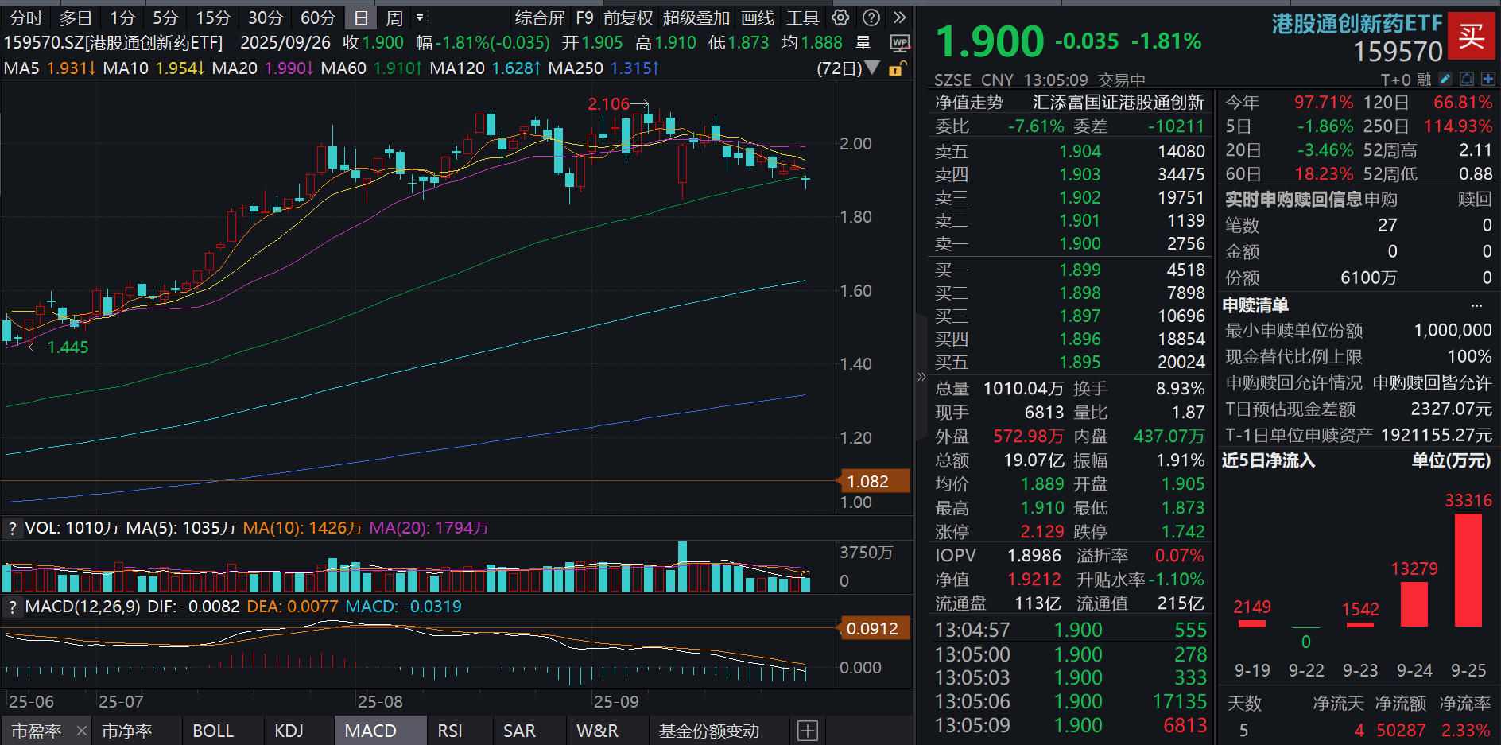1501x745 pixels.
Task: Open the price alert bell icon
Action: point(1465,80)
